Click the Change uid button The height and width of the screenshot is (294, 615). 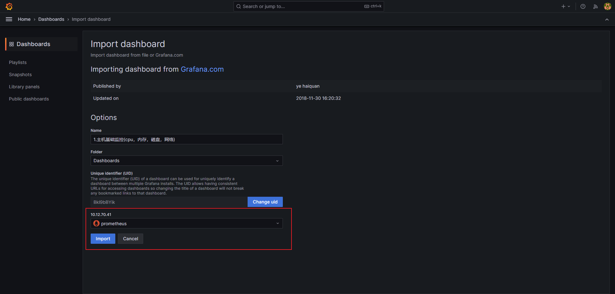(x=265, y=202)
